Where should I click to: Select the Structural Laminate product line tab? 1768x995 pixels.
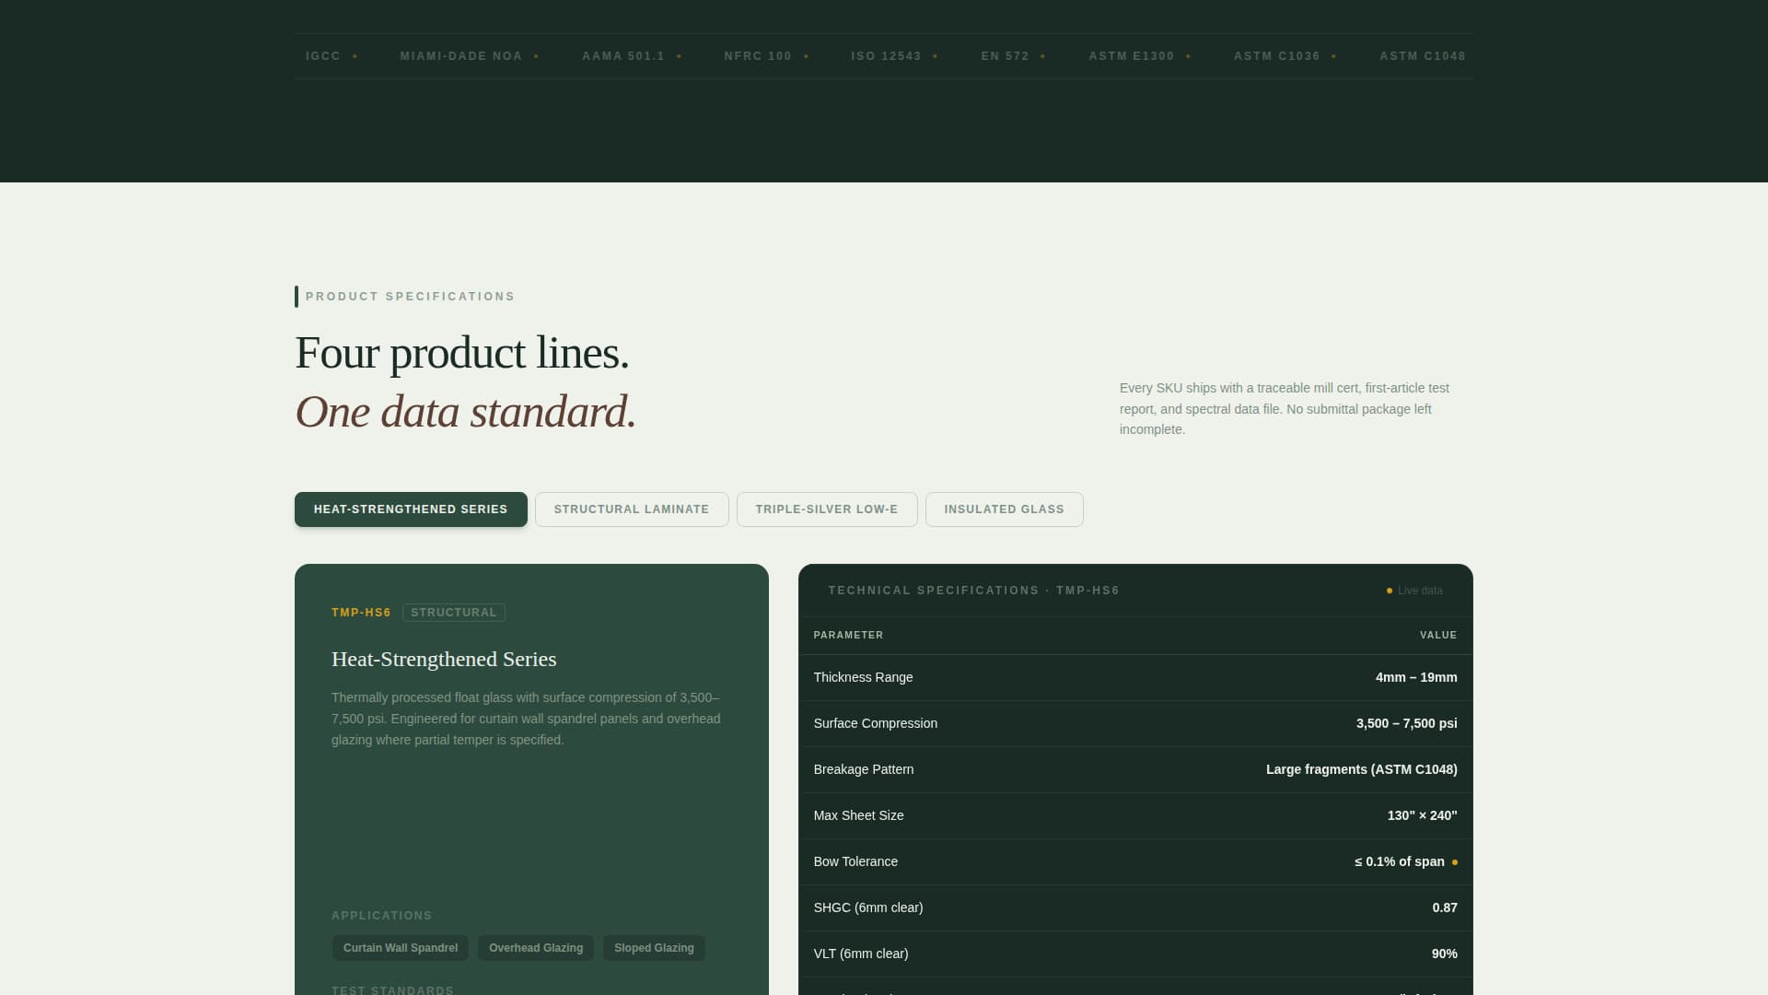(632, 509)
